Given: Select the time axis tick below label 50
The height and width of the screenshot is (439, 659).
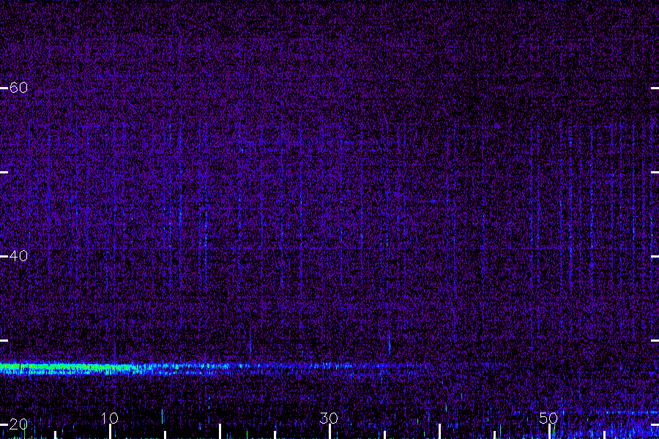Looking at the screenshot, I should (549, 432).
